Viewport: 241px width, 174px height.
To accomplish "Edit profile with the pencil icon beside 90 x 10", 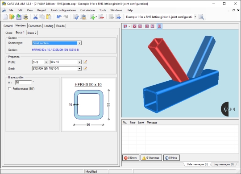I will point(85,62).
